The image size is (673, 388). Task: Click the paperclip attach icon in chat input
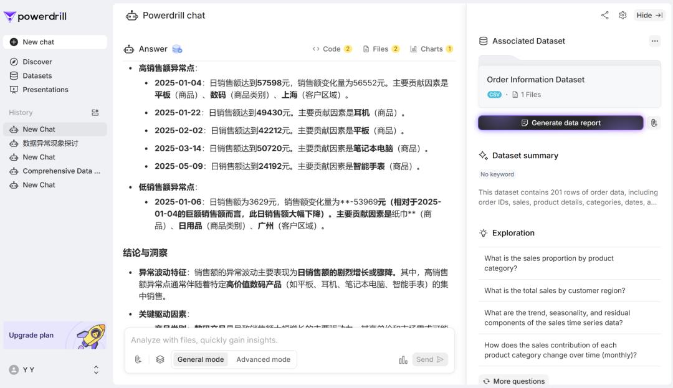[x=138, y=359]
